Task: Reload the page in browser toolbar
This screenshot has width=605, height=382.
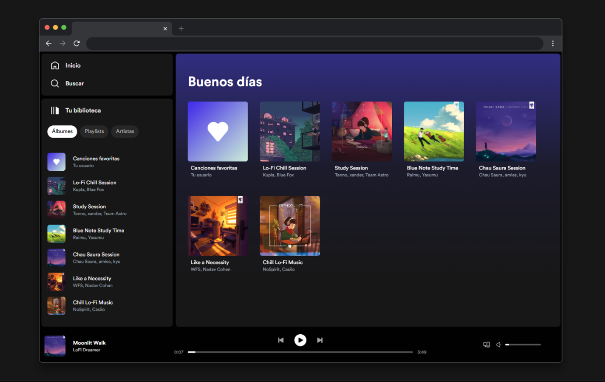Action: point(77,43)
